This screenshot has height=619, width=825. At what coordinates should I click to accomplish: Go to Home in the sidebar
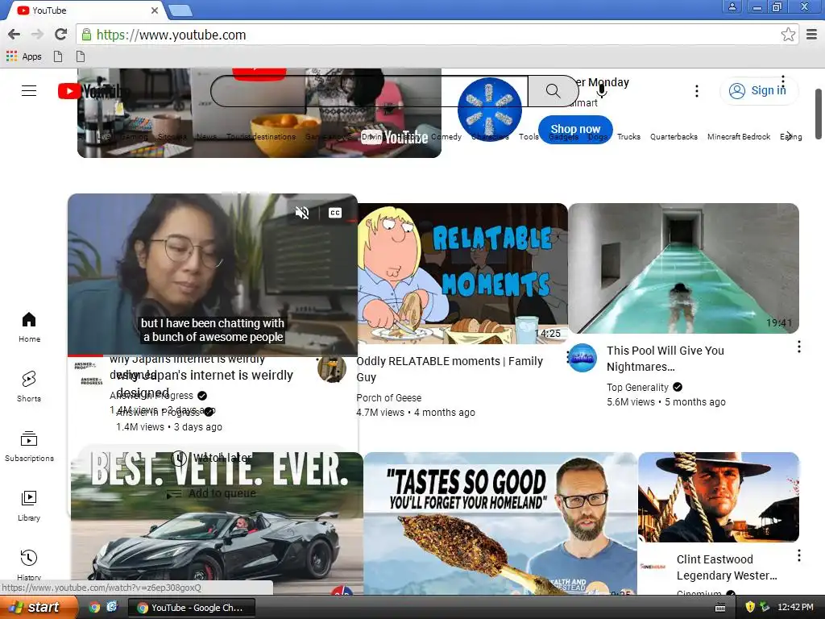pos(29,327)
